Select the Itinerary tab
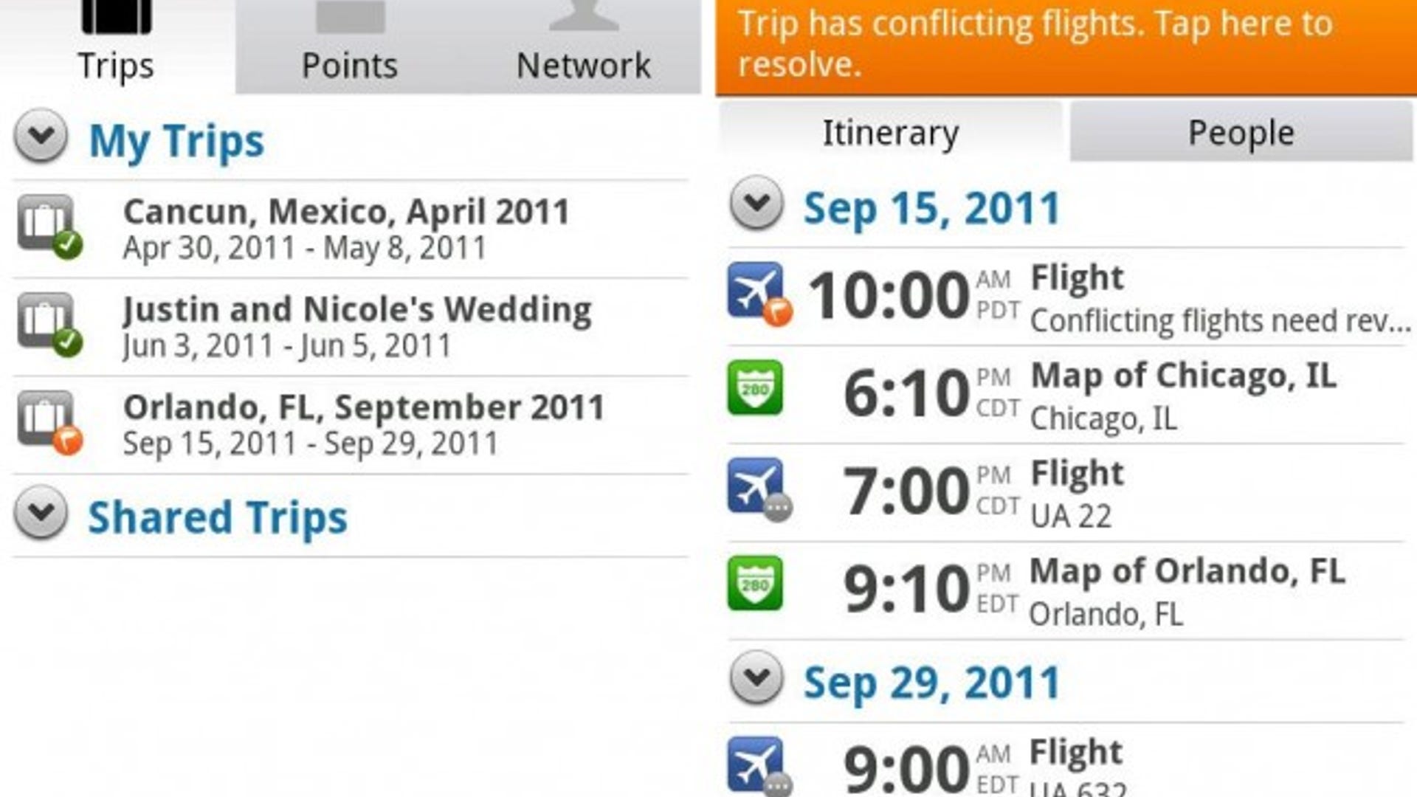The image size is (1417, 797). (x=891, y=133)
